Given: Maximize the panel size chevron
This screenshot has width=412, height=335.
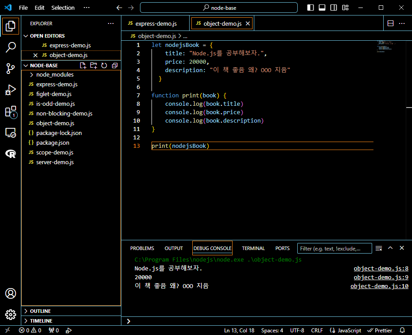Looking at the screenshot, I should (390, 248).
